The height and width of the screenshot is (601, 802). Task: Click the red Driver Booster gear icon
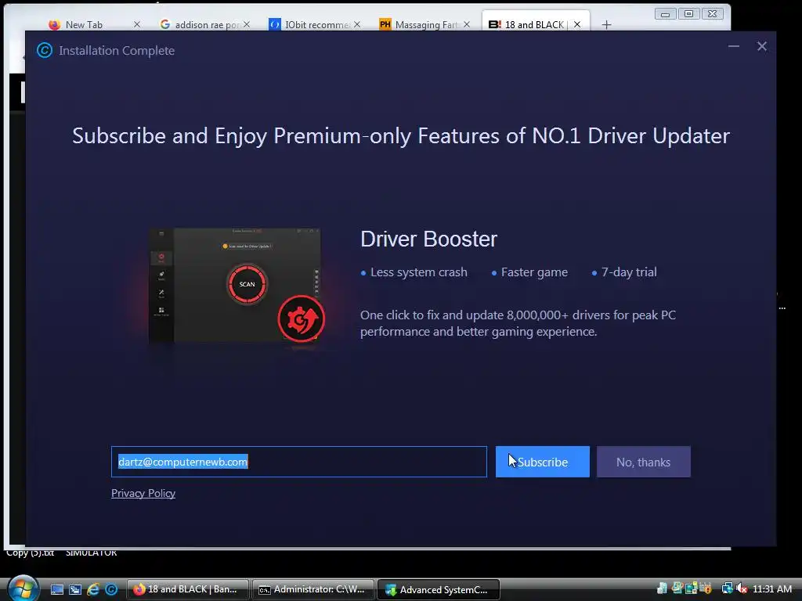[x=302, y=319]
